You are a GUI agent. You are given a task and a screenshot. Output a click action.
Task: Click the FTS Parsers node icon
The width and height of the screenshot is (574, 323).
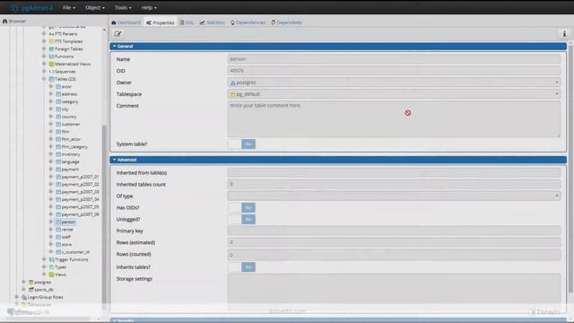click(x=51, y=34)
